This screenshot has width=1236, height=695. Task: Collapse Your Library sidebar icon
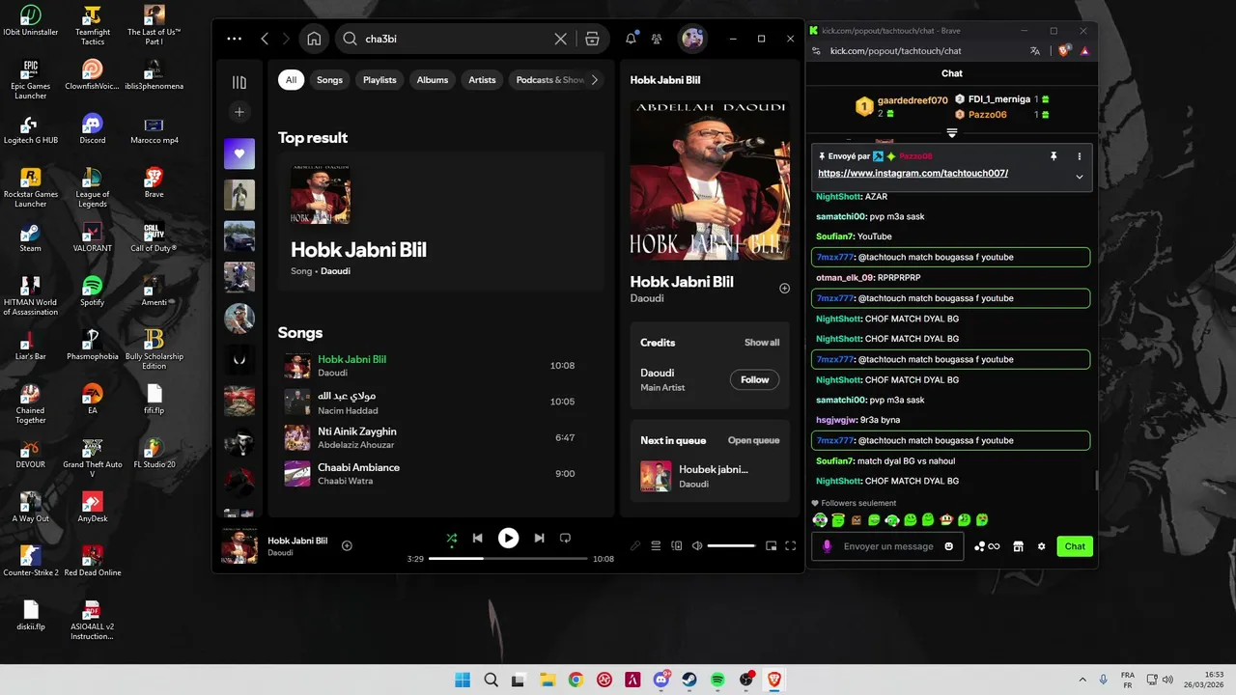[239, 82]
